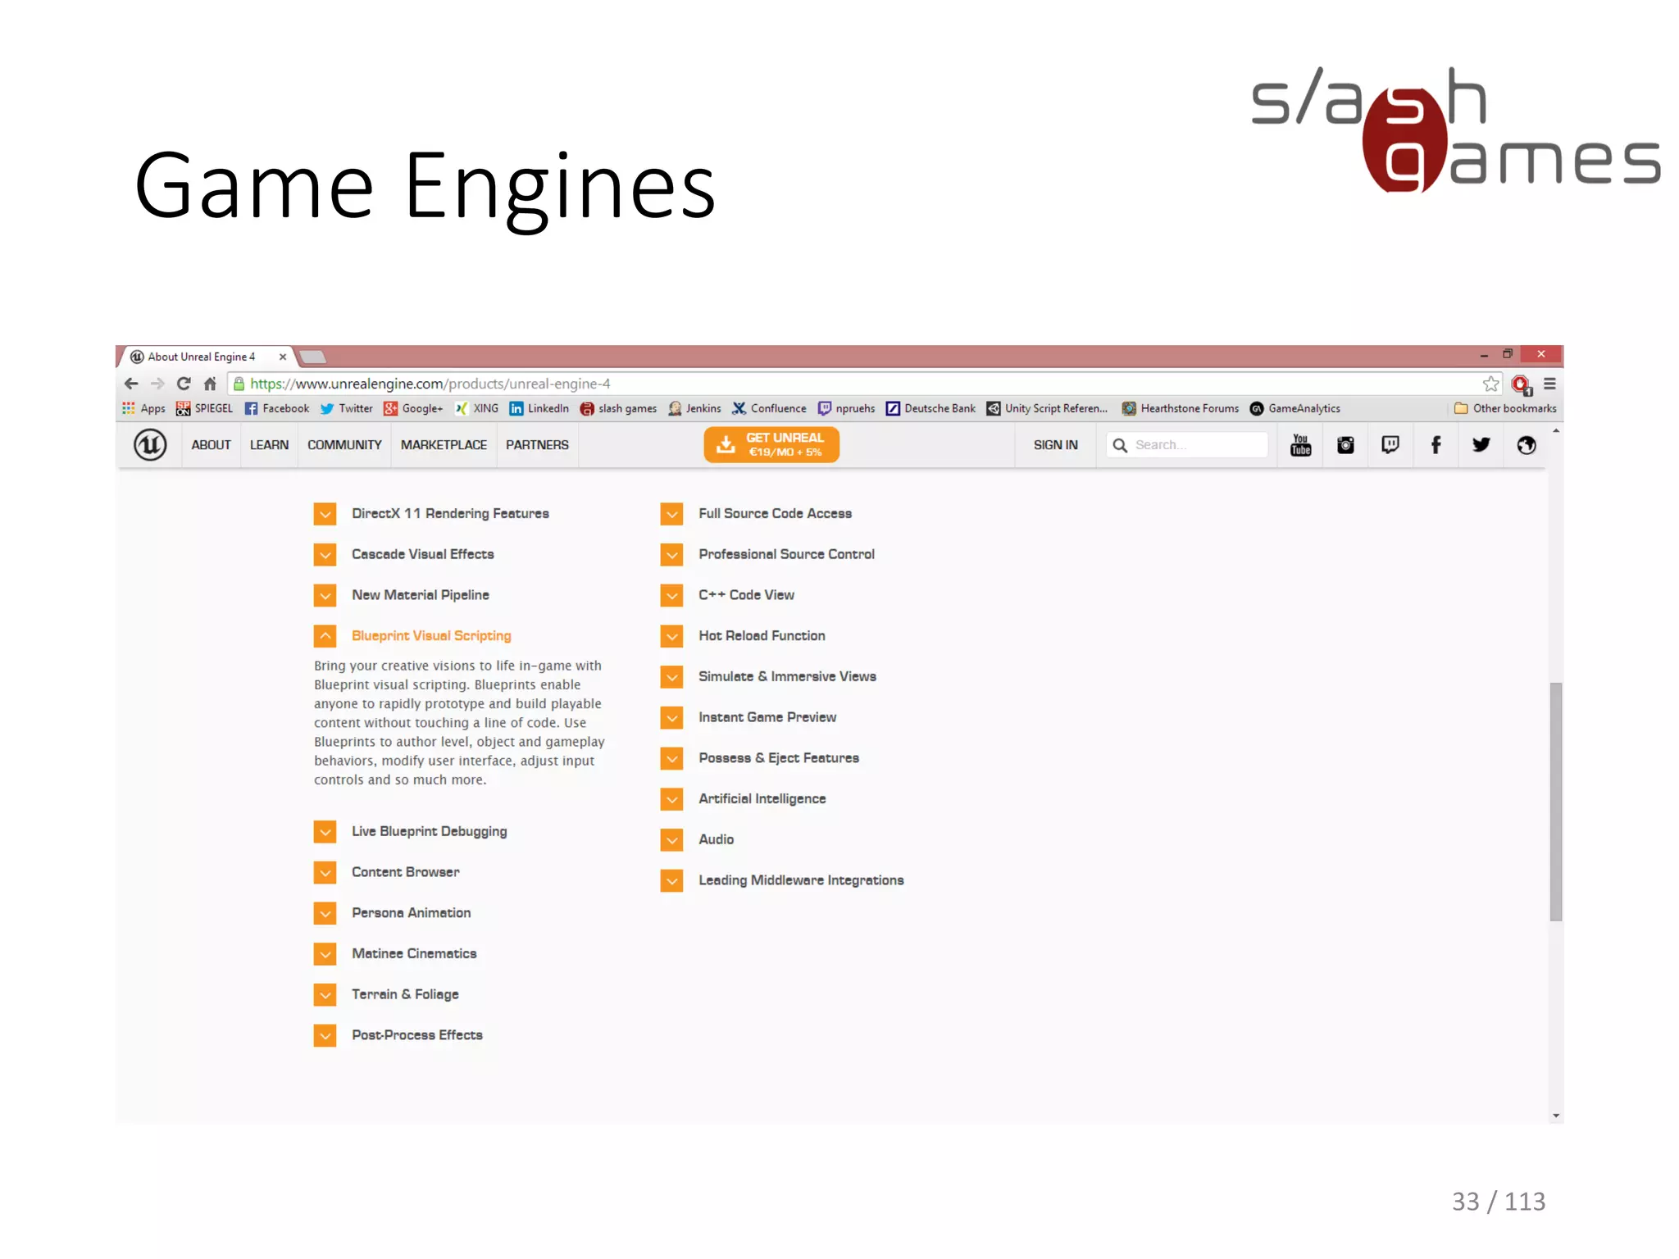Open the slash games bookmark
This screenshot has height=1259, width=1679.
tap(618, 408)
